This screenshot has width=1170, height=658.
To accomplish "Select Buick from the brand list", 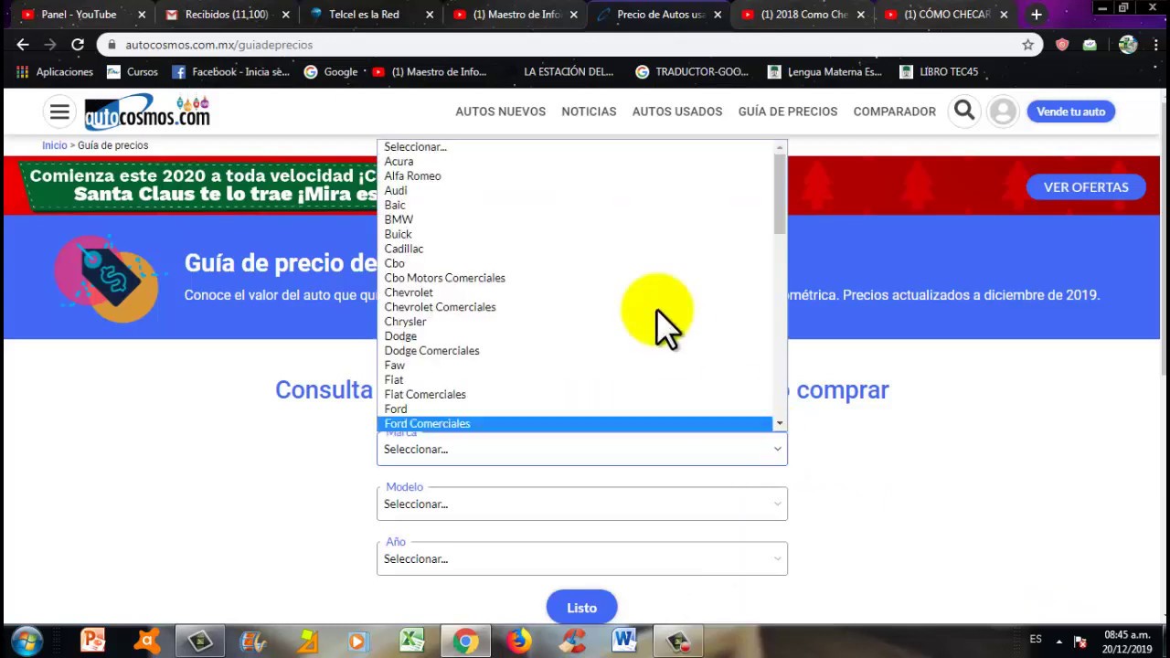I will [x=575, y=234].
